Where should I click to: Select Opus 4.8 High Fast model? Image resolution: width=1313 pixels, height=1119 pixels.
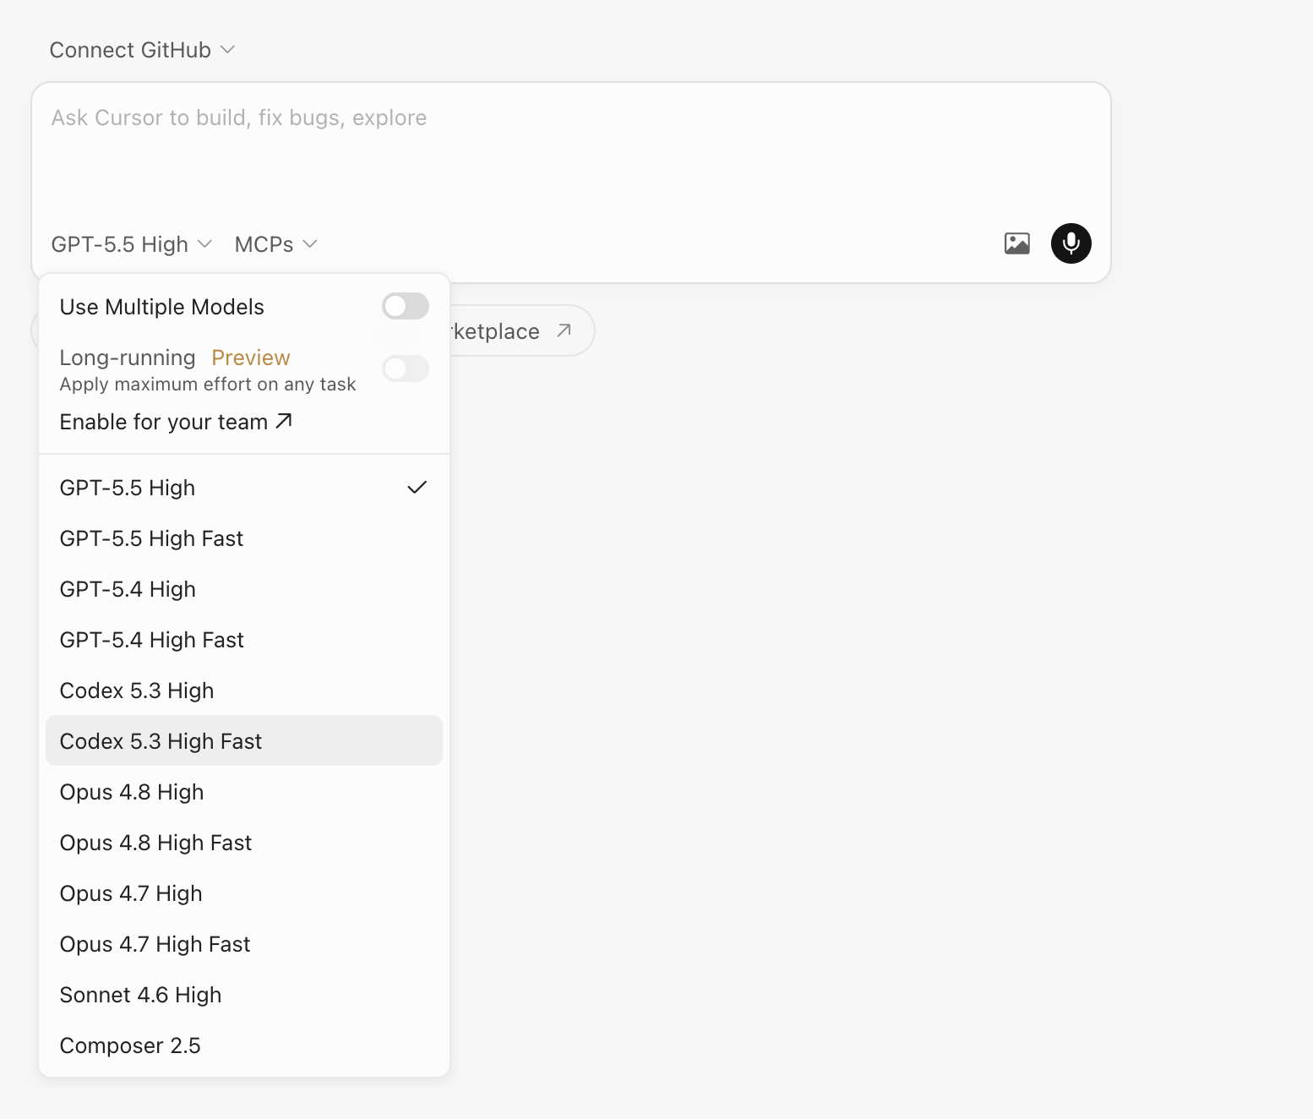pos(244,843)
